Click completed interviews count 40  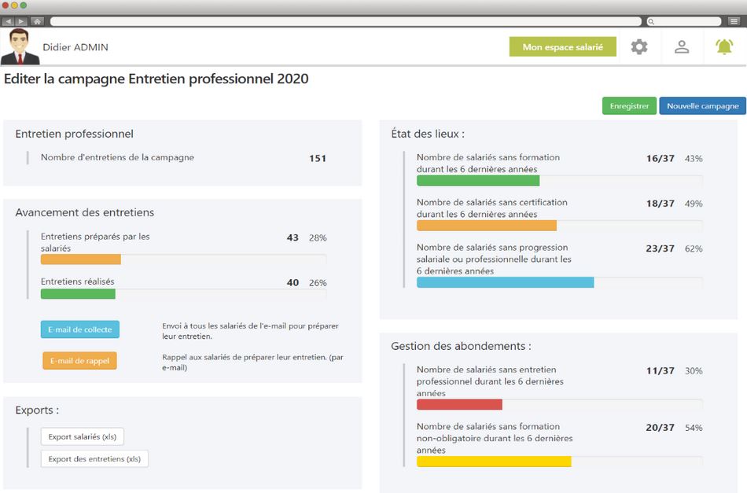point(293,283)
